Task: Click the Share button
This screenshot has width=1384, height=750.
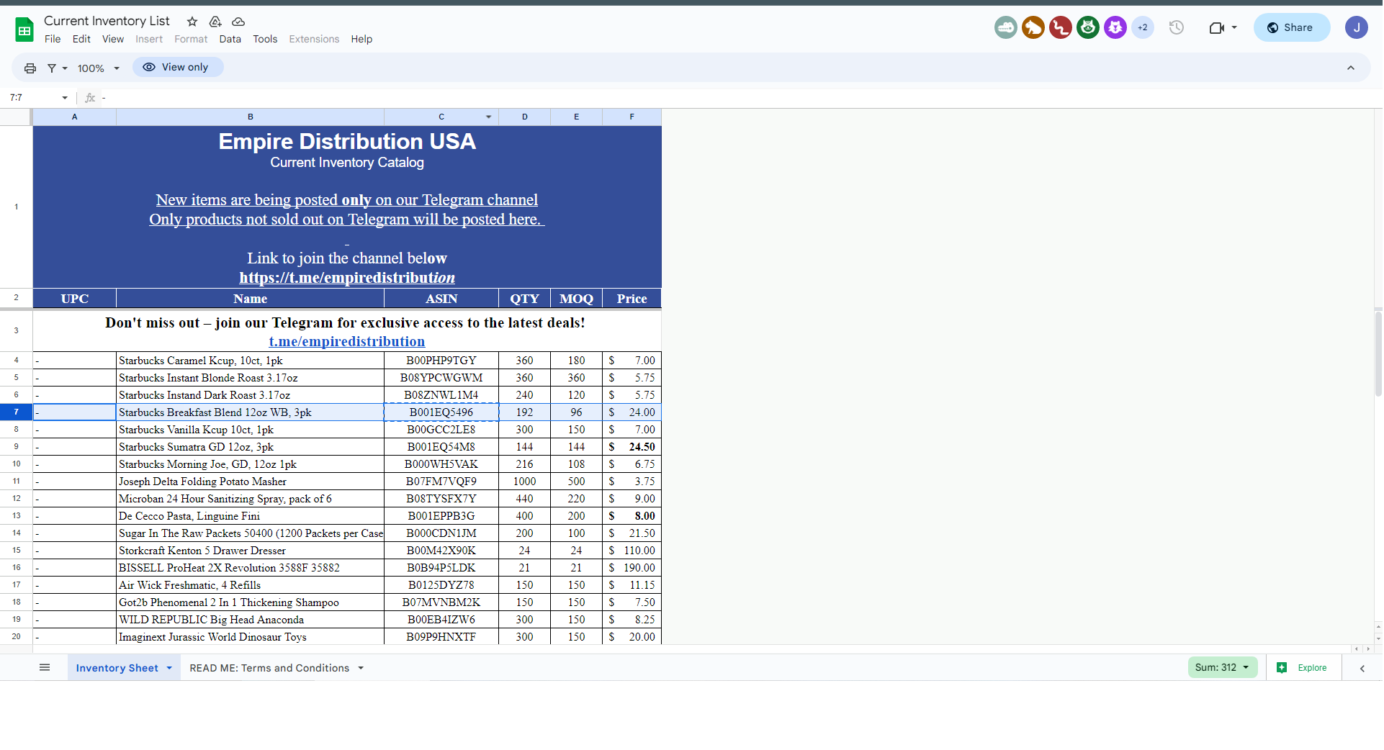Action: [1291, 27]
